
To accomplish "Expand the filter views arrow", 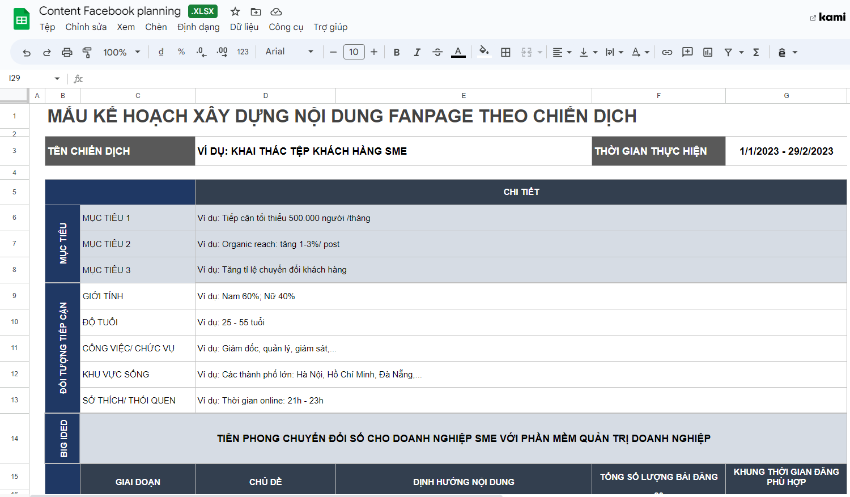I will coord(741,52).
